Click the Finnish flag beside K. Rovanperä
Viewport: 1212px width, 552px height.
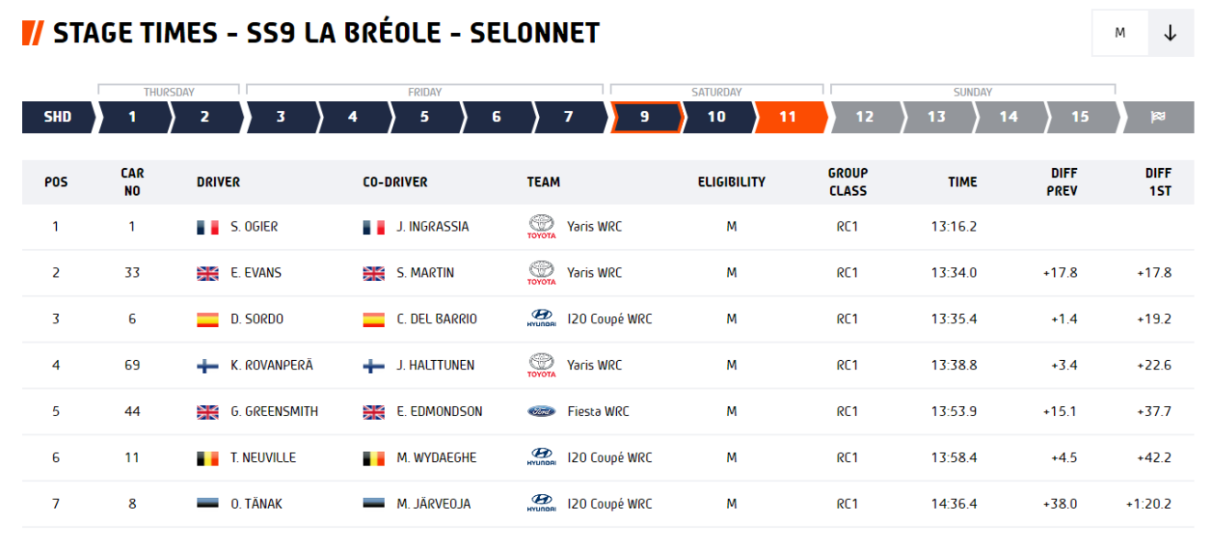(x=208, y=366)
